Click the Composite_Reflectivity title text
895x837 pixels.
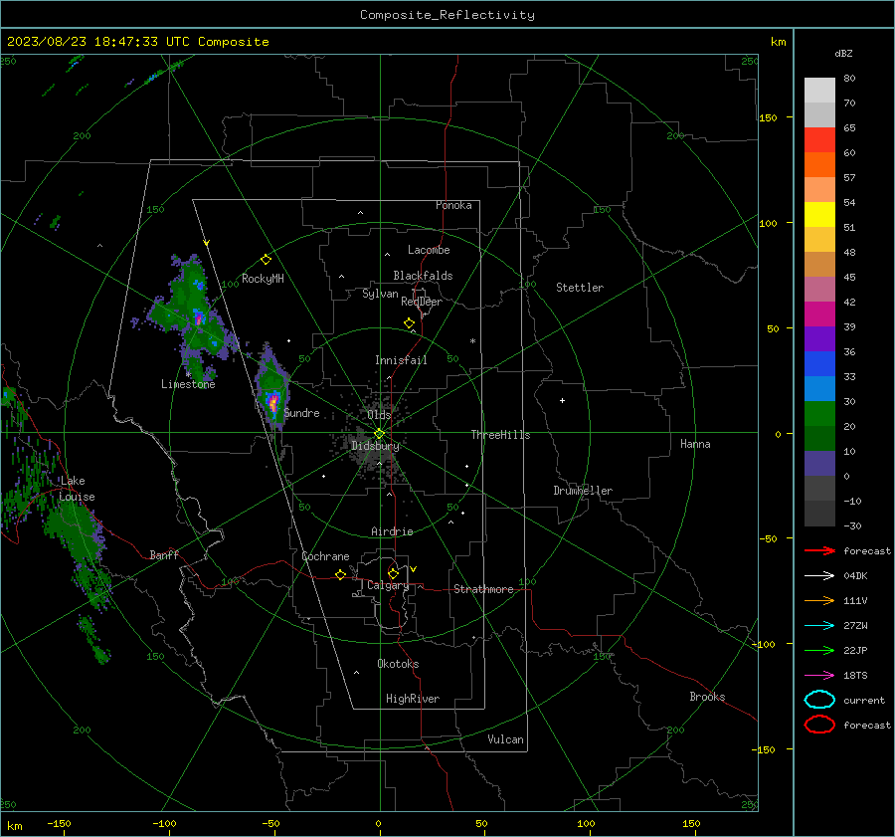click(x=447, y=15)
